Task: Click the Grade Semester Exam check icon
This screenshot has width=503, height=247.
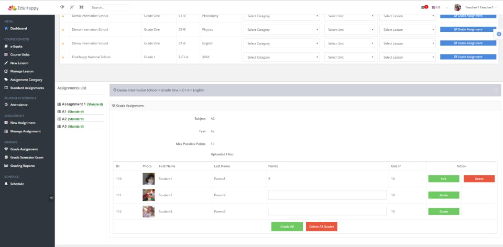Action: [x=6, y=158]
